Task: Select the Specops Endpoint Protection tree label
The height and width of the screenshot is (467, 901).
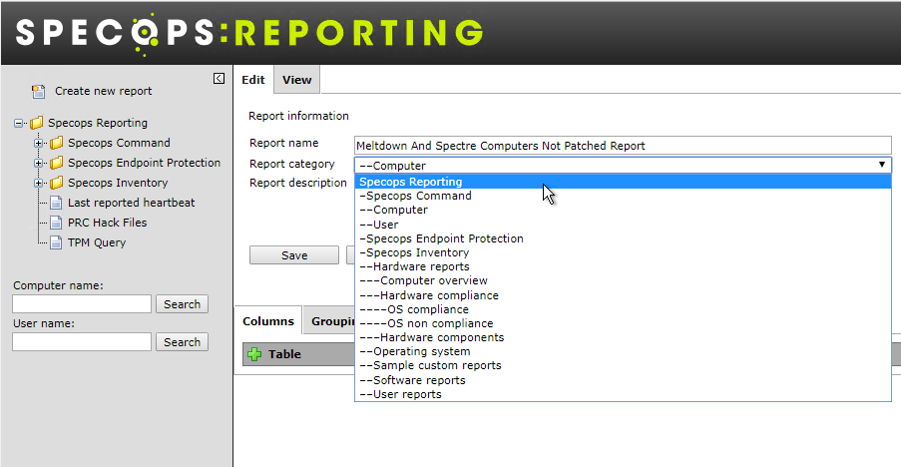Action: tap(145, 163)
